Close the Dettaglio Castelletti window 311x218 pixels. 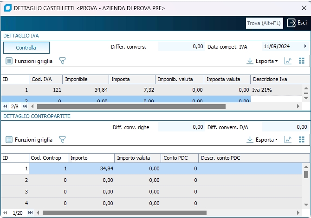pos(304,8)
